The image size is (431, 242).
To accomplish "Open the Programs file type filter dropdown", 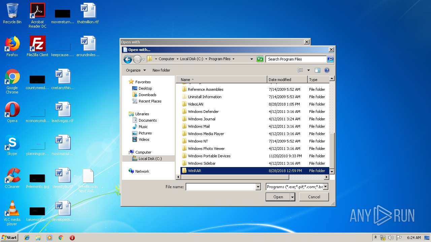I will coord(325,187).
